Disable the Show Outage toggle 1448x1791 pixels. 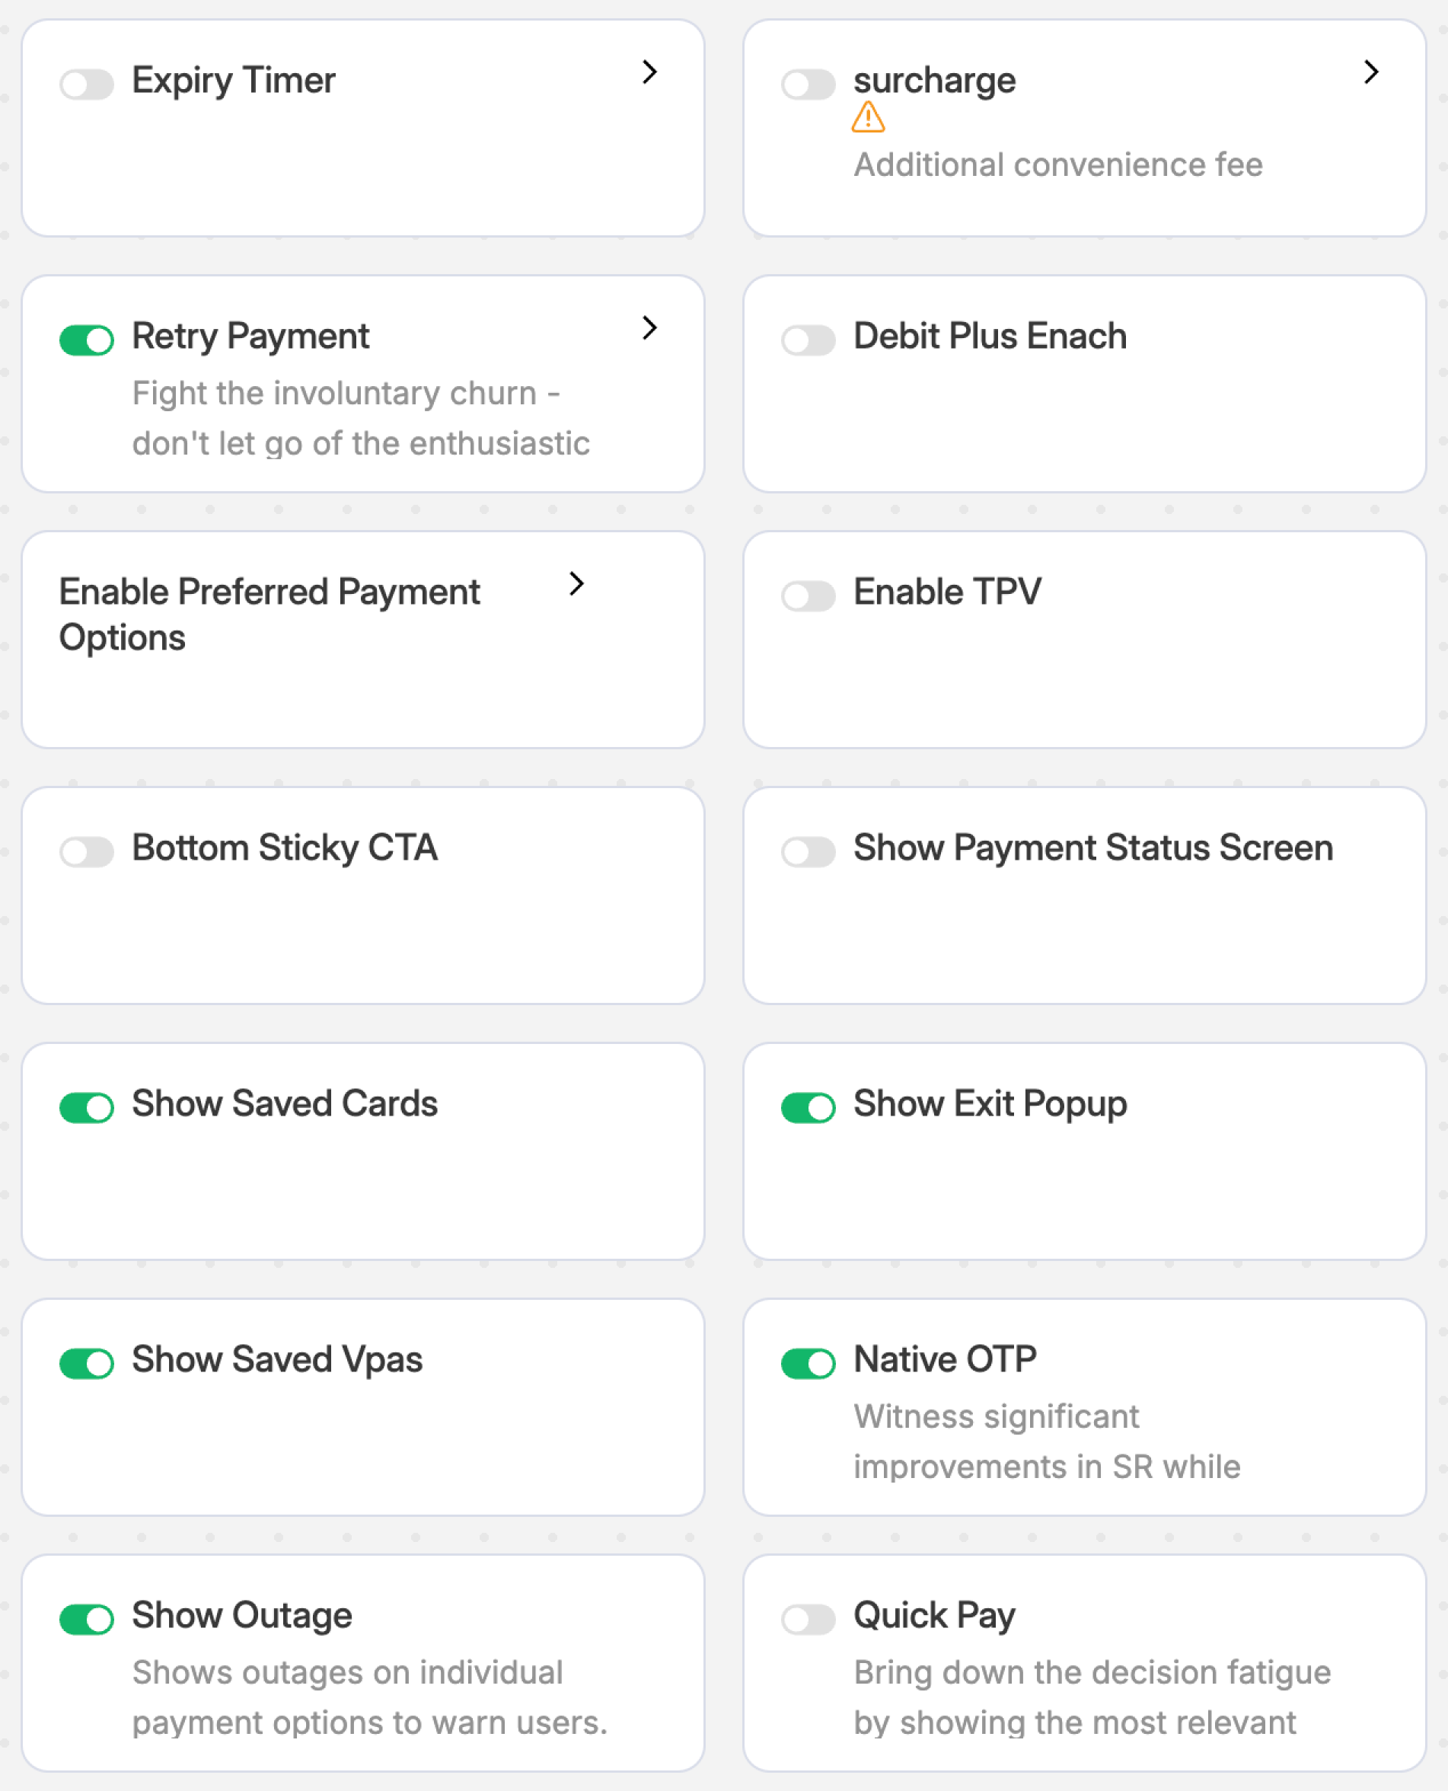tap(87, 1620)
